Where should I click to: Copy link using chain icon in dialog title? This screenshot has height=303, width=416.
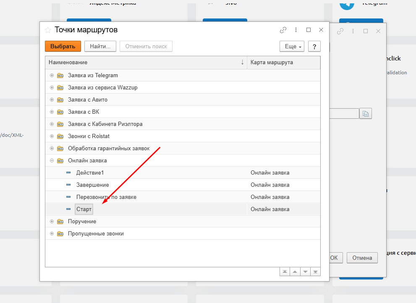283,30
